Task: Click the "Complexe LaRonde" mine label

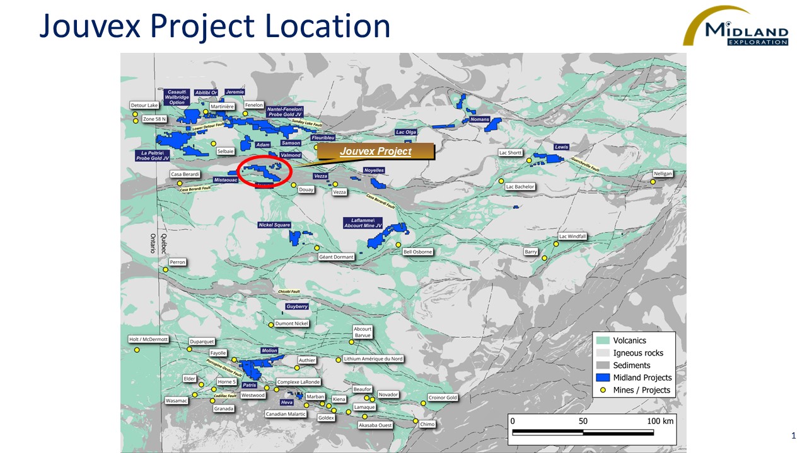Action: point(299,382)
